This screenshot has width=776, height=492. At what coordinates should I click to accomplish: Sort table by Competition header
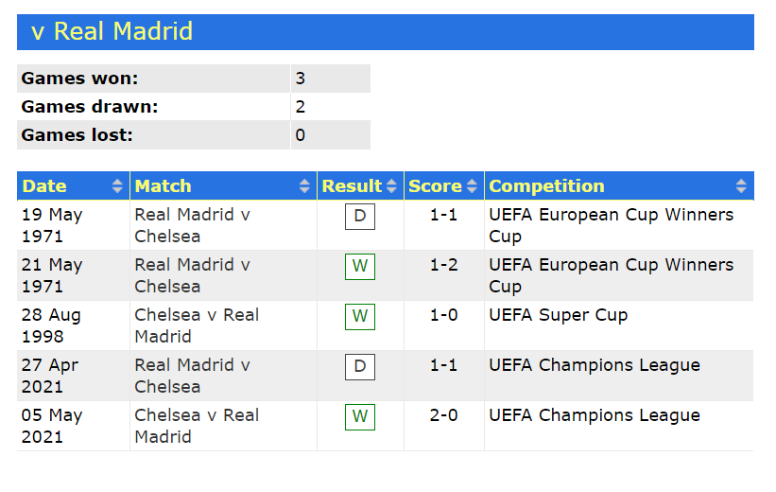[x=546, y=186]
